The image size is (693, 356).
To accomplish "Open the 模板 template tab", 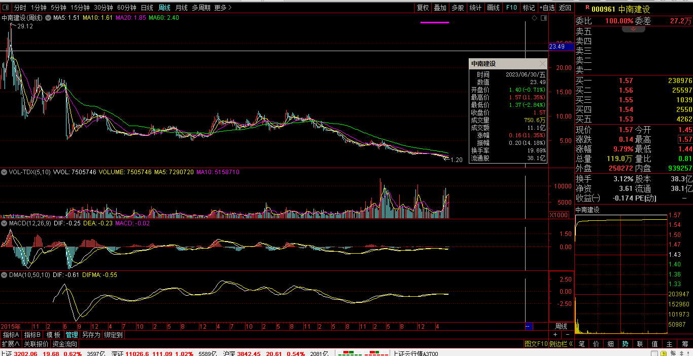I will point(54,335).
